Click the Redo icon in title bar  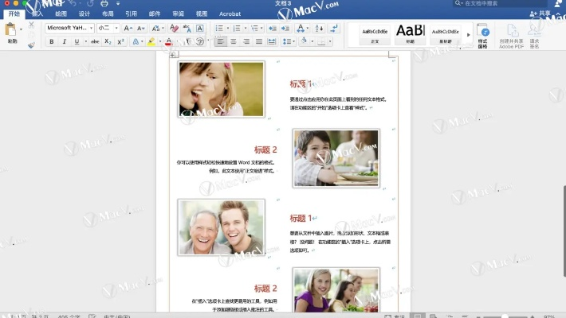pos(90,4)
